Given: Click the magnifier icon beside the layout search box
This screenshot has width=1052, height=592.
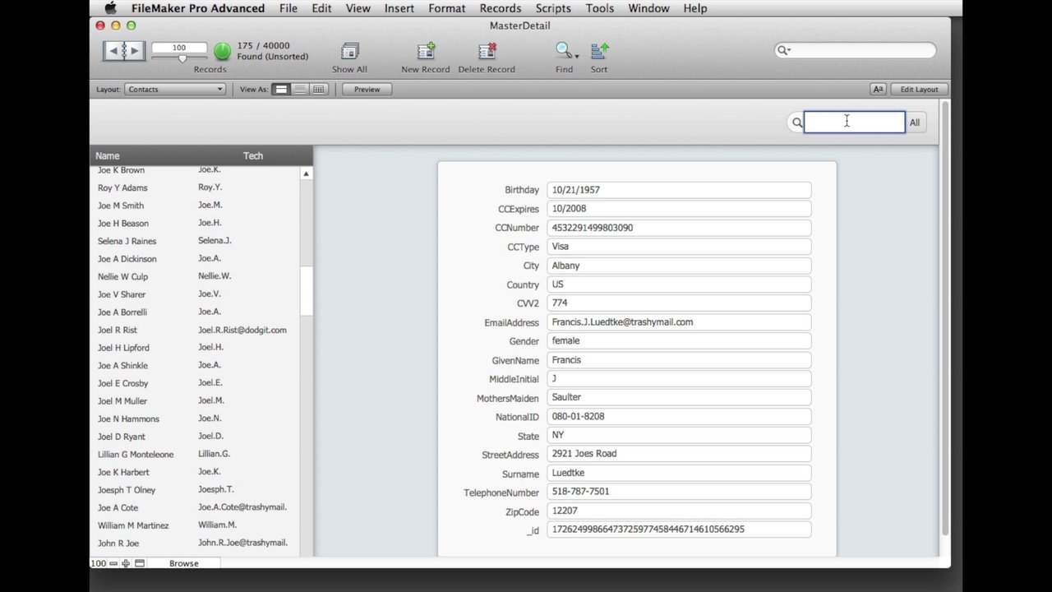Looking at the screenshot, I should (x=796, y=123).
